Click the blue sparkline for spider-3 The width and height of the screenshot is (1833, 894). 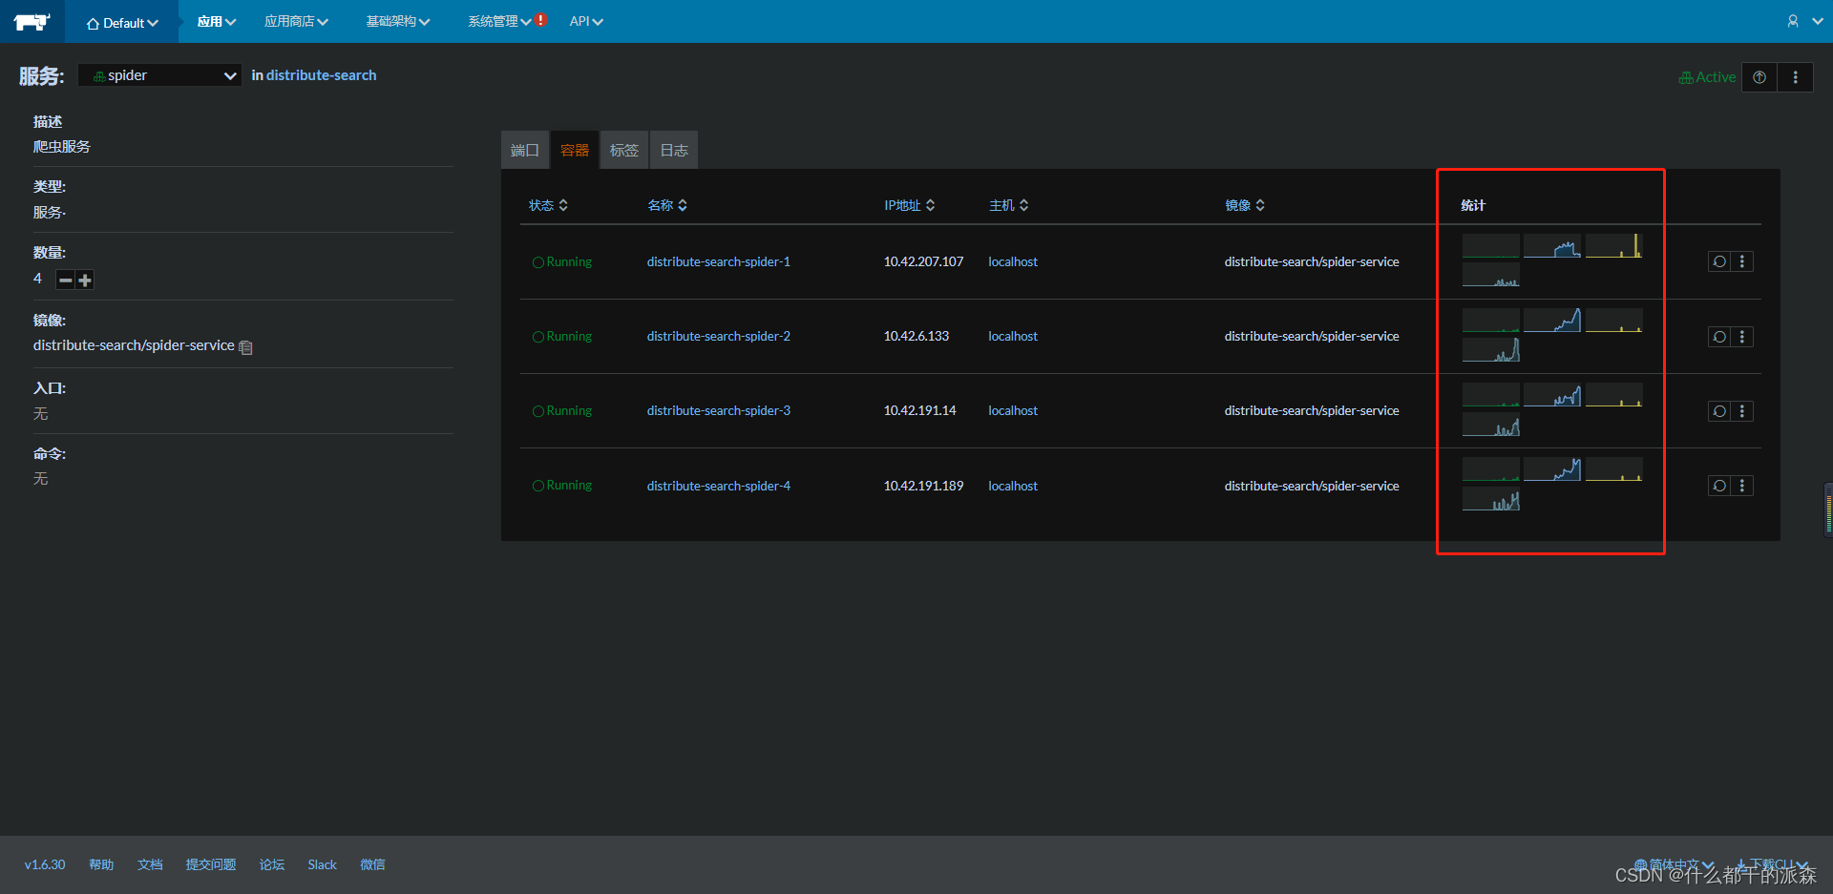click(1552, 395)
